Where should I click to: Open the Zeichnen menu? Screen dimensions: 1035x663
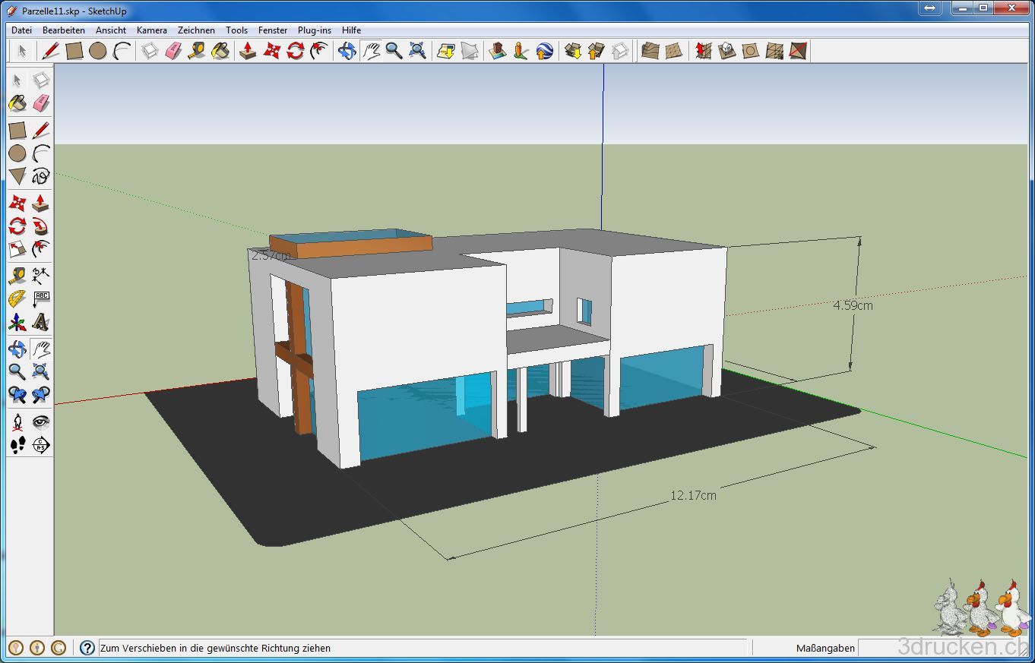tap(196, 30)
